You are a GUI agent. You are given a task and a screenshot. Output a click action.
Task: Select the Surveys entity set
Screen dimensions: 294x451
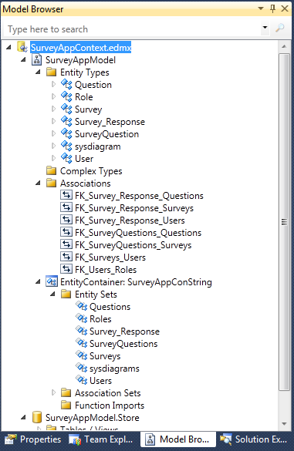pos(105,356)
